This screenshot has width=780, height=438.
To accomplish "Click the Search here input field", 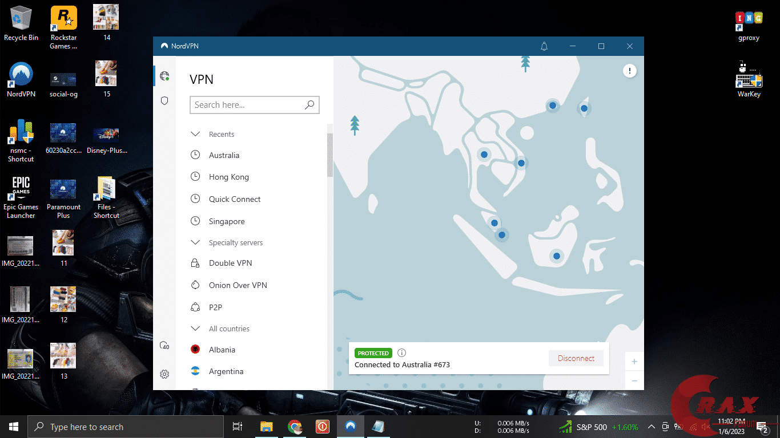I will (x=246, y=105).
